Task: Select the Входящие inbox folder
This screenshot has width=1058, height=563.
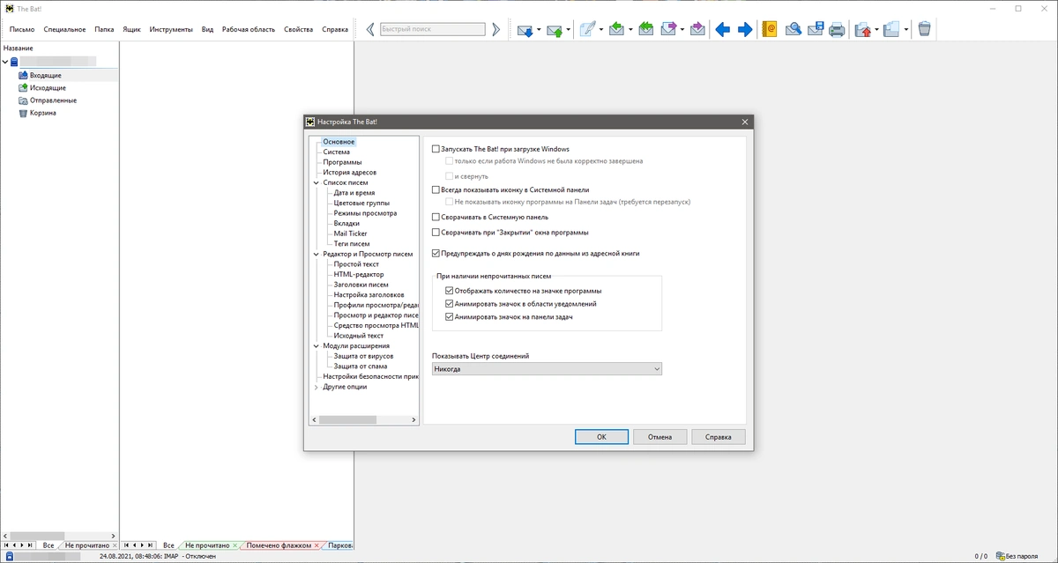Action: pyautogui.click(x=45, y=76)
